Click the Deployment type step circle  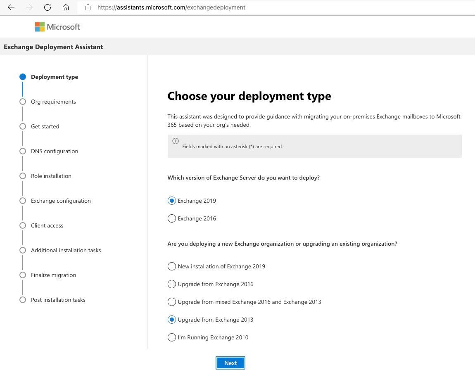23,77
